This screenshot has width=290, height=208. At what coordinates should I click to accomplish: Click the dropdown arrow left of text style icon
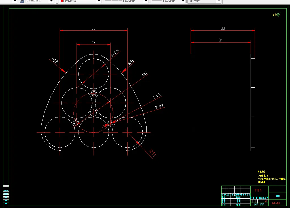[x=15, y=1]
